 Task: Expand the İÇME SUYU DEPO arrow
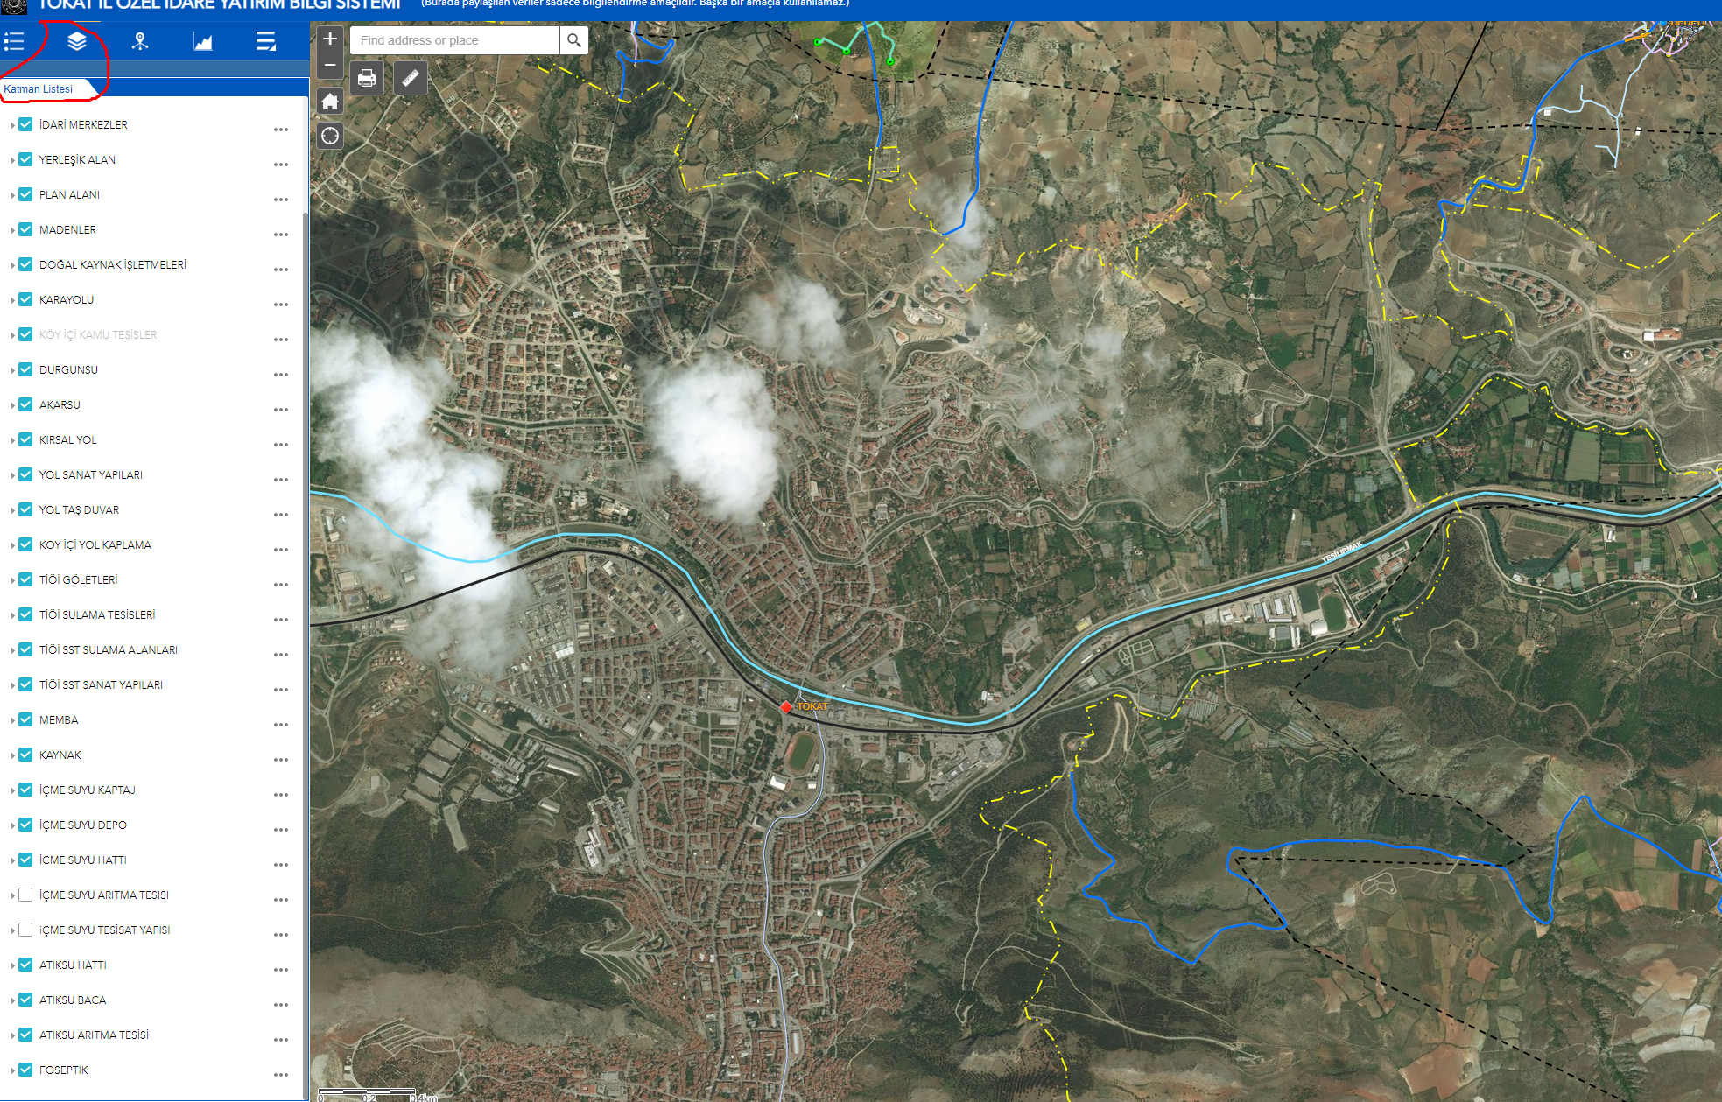[x=12, y=825]
